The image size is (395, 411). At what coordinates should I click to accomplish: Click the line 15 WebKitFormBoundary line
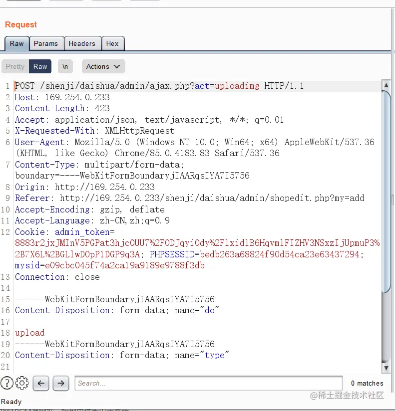[115, 299]
